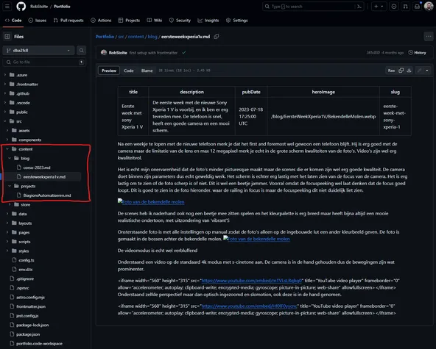Open the History clock button
The height and width of the screenshot is (349, 436).
click(x=417, y=52)
